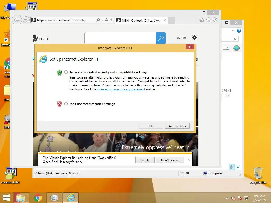Screen dimensions: 271x203
Task: Open the pope news story thumbnail
Action: pos(74,142)
